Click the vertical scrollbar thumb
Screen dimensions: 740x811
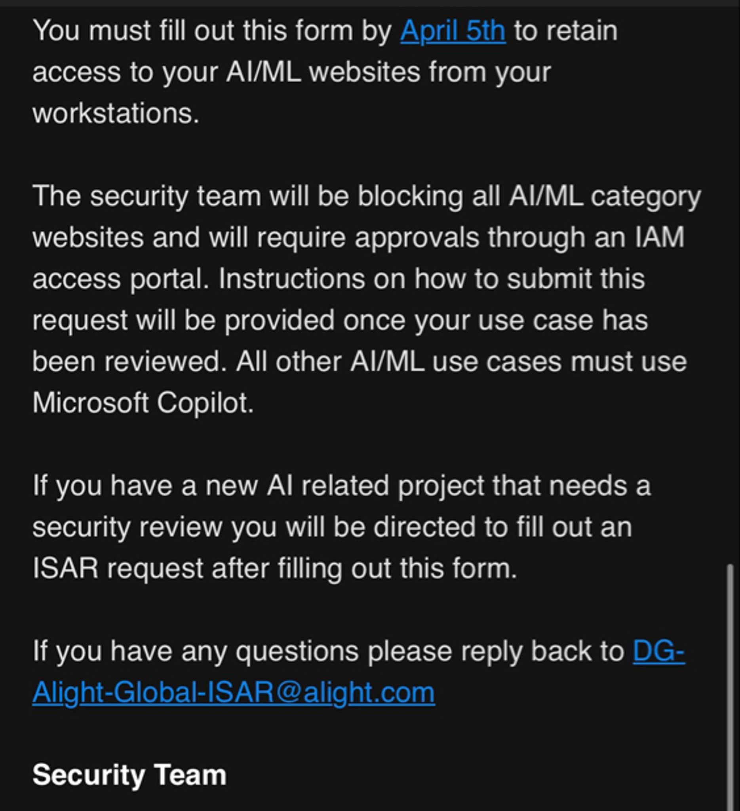(x=730, y=687)
